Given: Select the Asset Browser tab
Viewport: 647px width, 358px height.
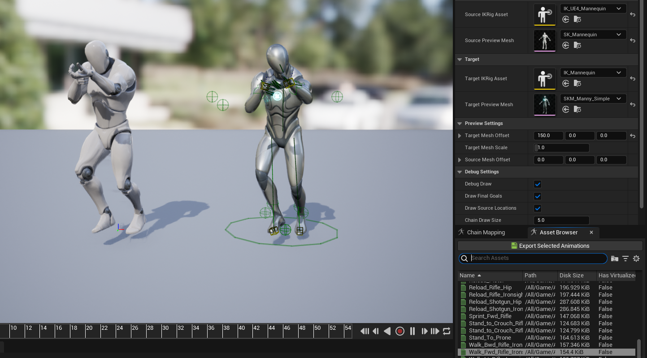Looking at the screenshot, I should coord(558,232).
